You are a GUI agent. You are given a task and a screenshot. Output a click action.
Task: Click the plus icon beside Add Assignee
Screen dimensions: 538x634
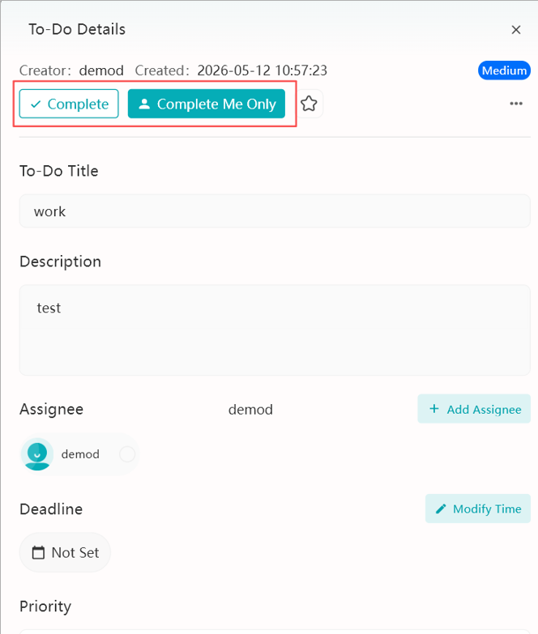point(433,409)
